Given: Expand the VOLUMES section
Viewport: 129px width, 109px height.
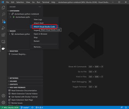Looking at the screenshot, I should click(8, 81).
